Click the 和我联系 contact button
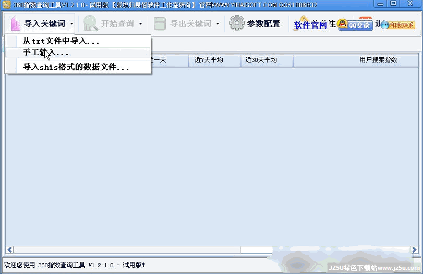Image resolution: width=423 pixels, height=274 pixels. point(398,25)
